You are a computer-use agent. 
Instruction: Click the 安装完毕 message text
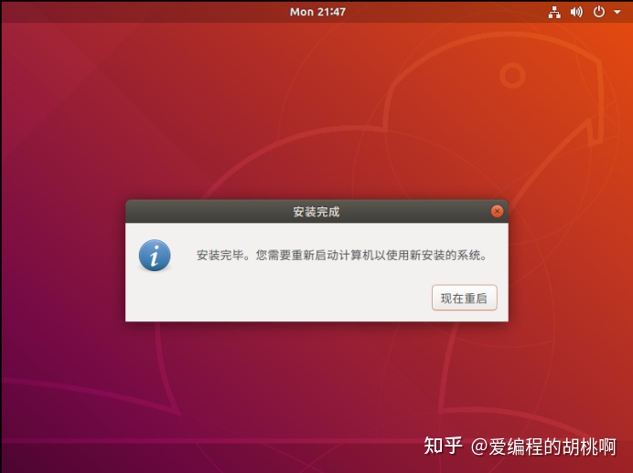pos(342,256)
